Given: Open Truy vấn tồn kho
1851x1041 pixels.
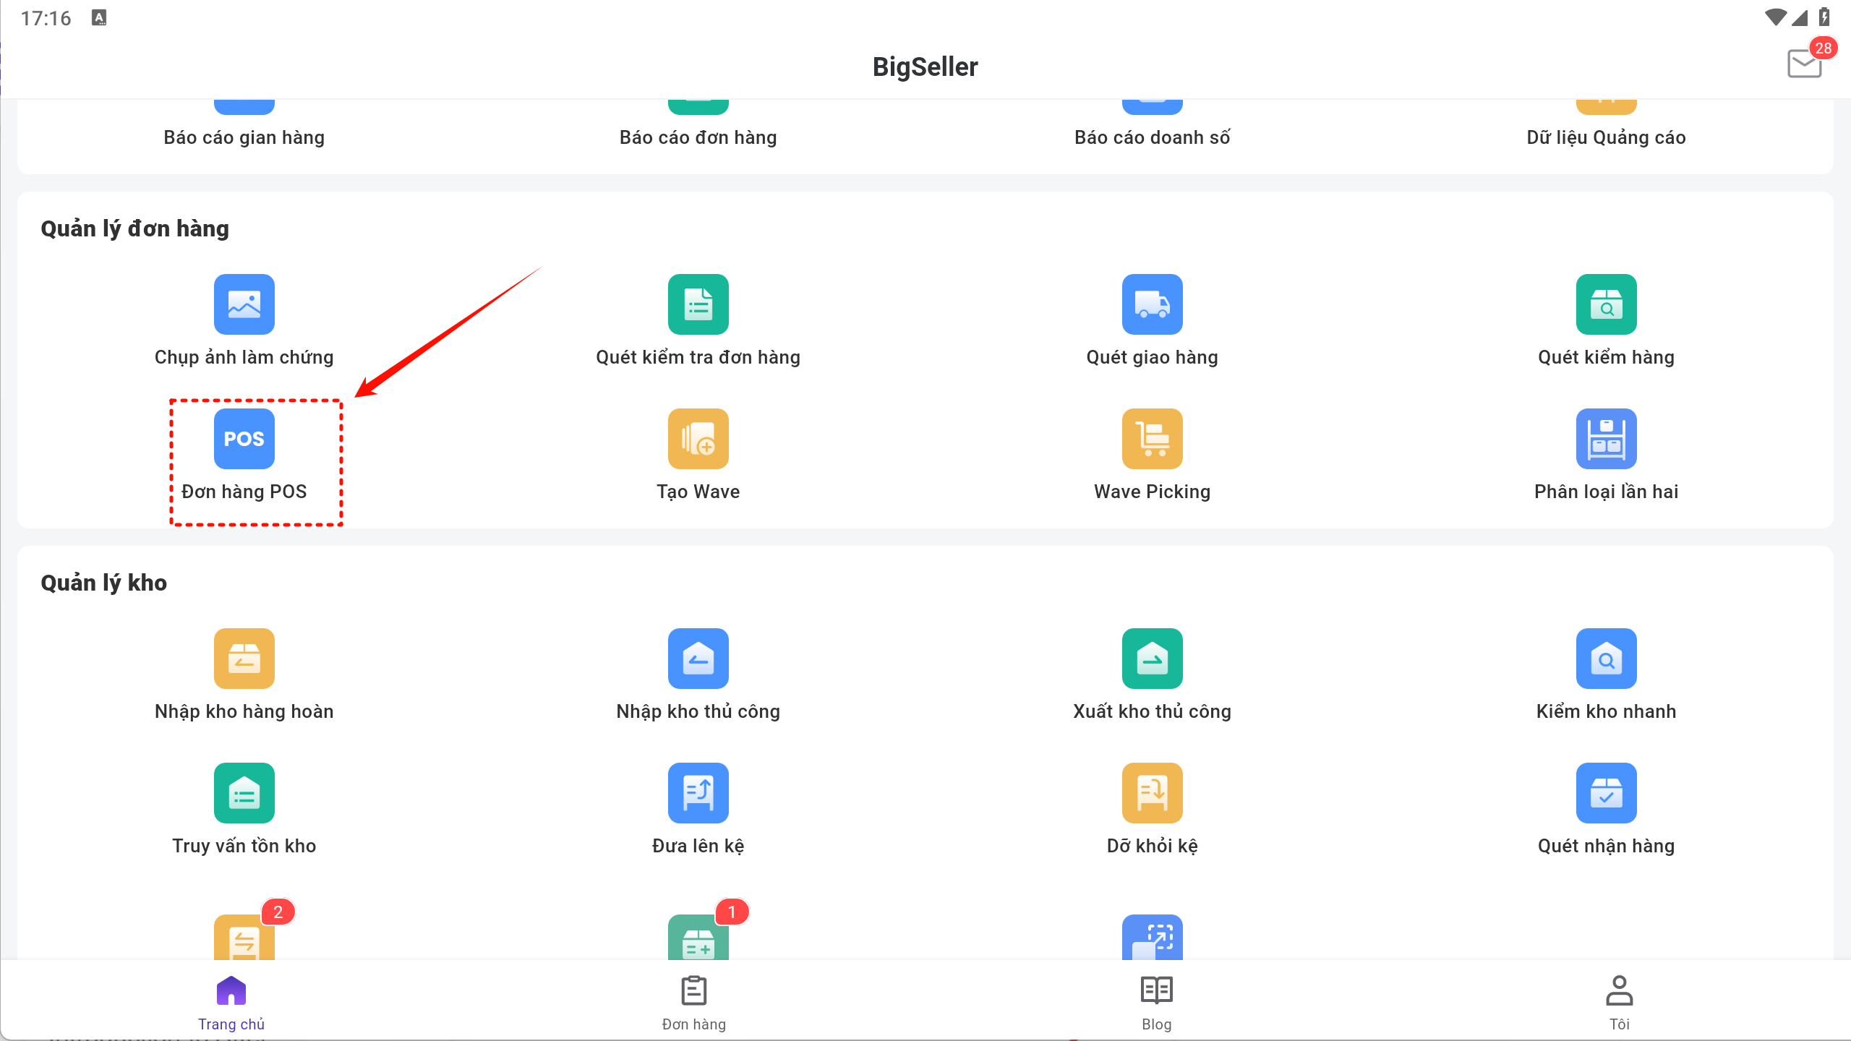Looking at the screenshot, I should coord(244,793).
